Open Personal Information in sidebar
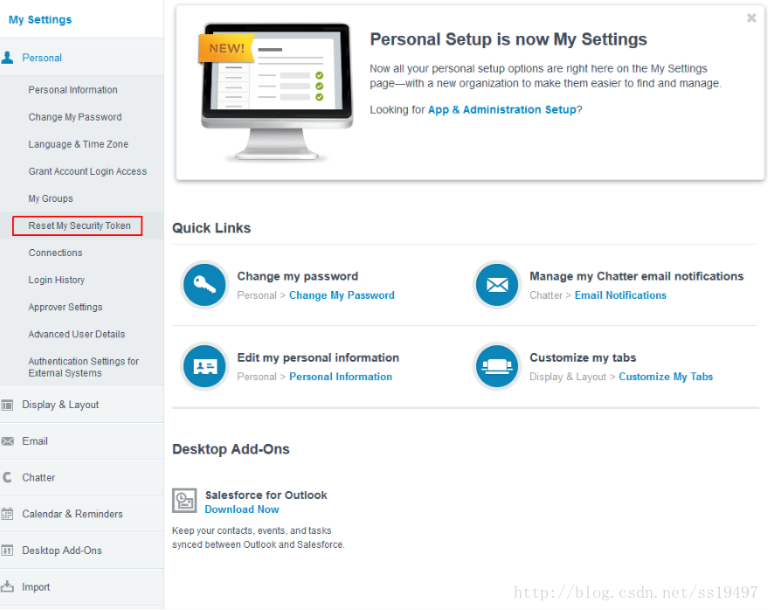 73,90
